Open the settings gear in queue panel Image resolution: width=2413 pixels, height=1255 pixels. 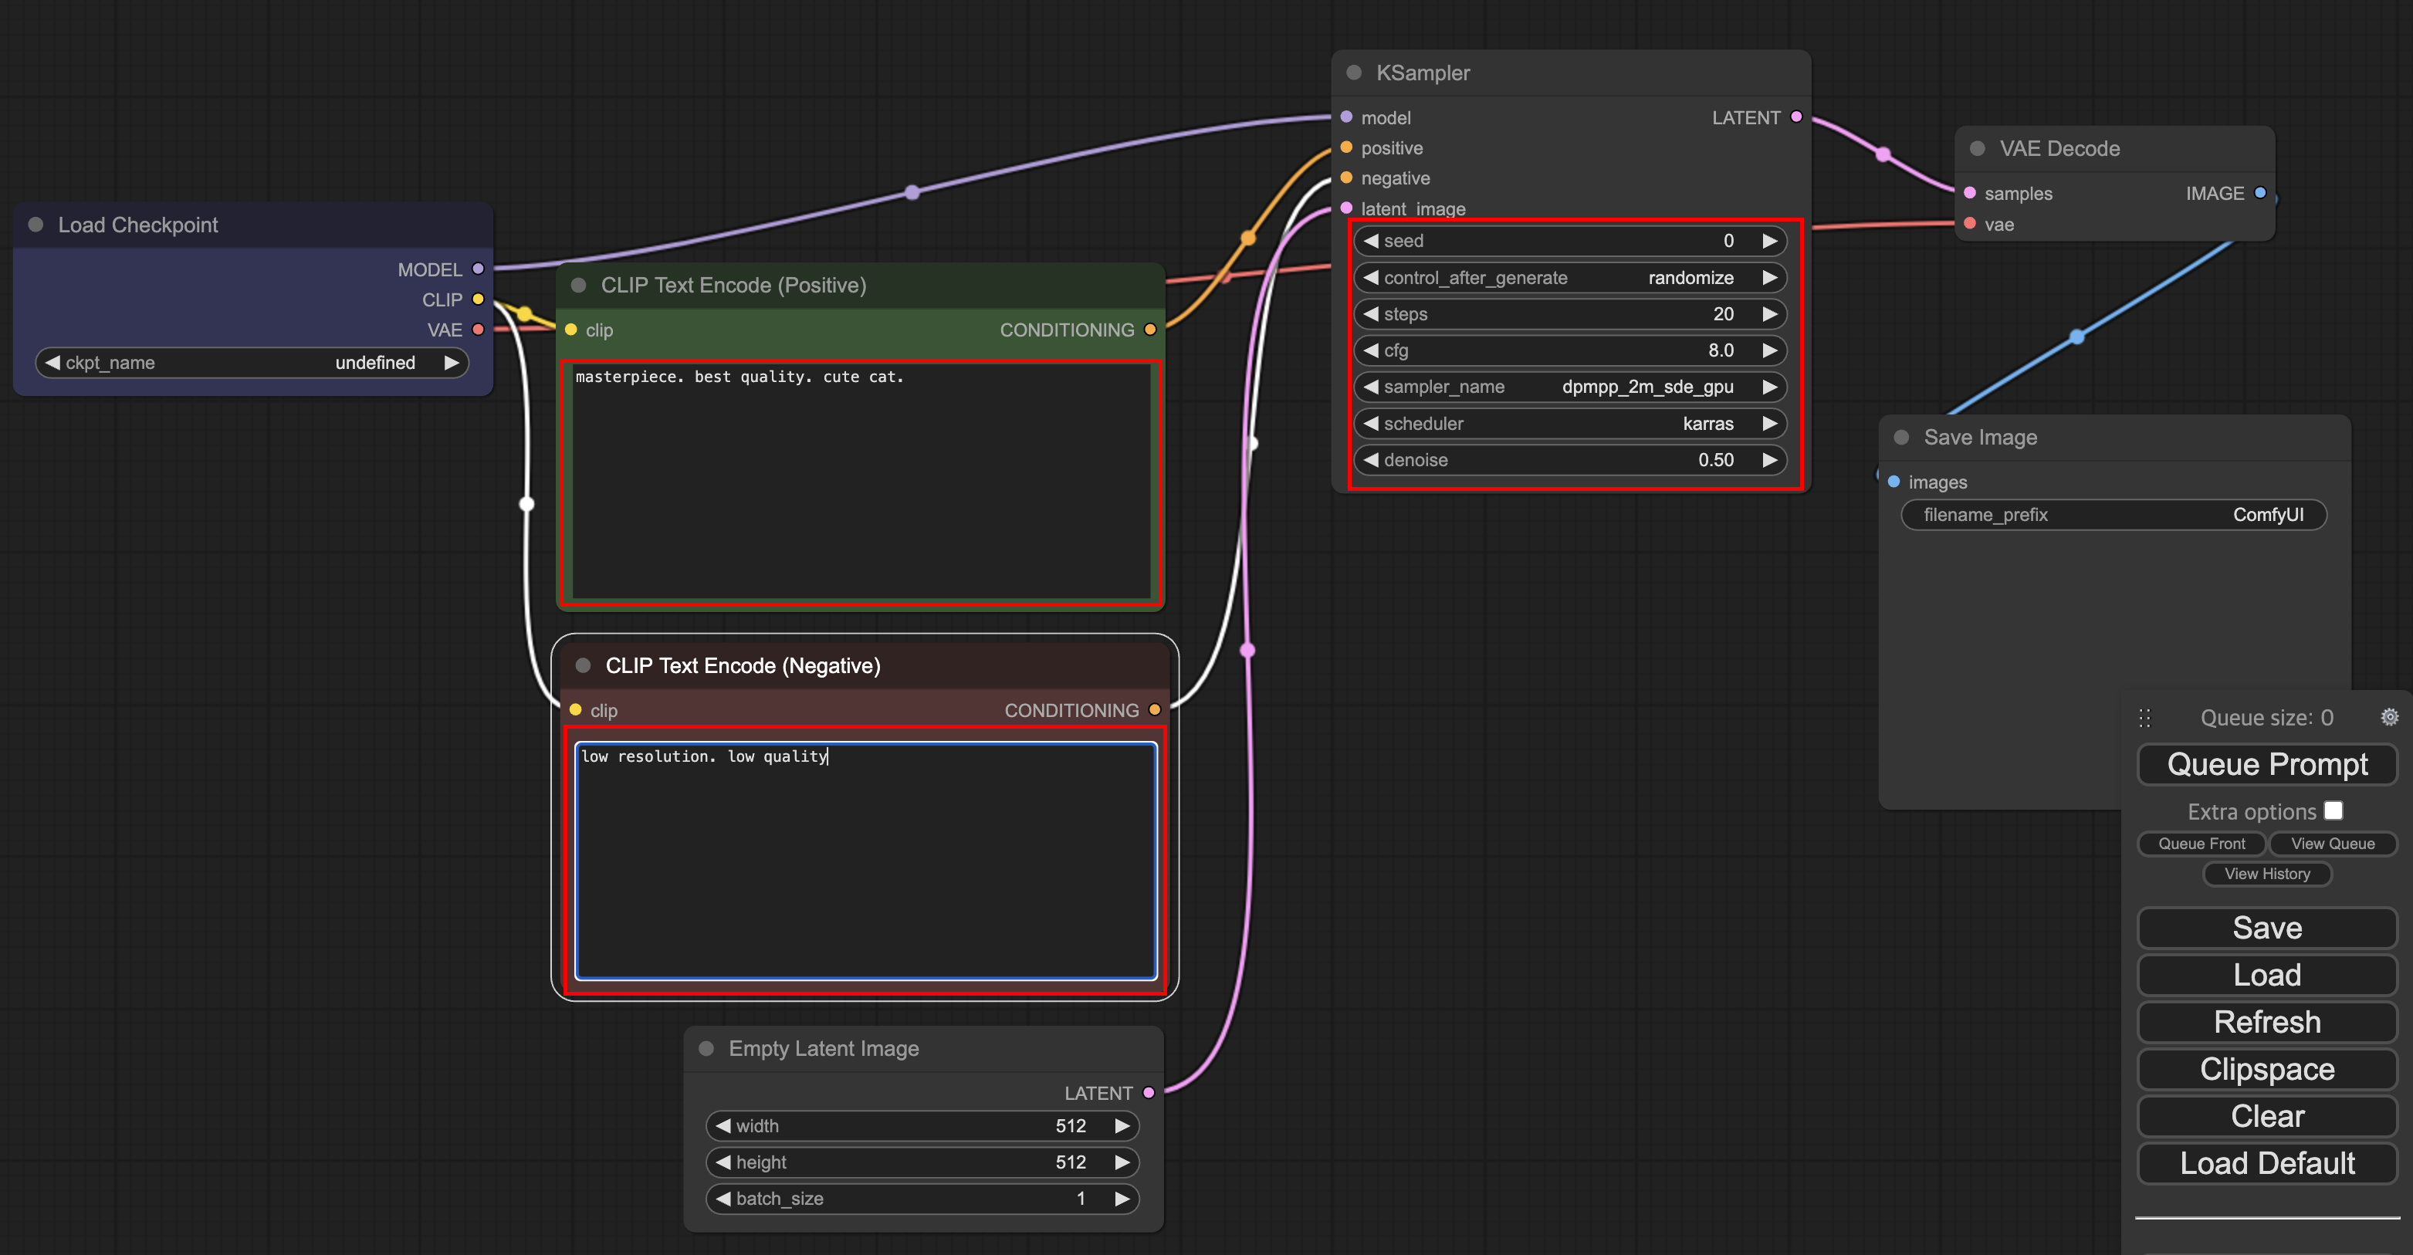[2390, 717]
